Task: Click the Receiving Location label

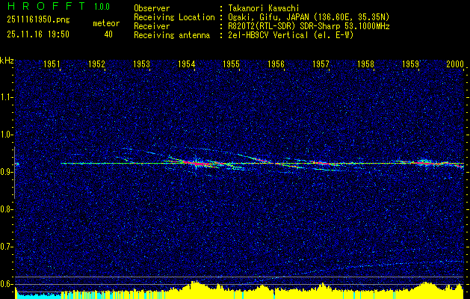Action: point(174,17)
